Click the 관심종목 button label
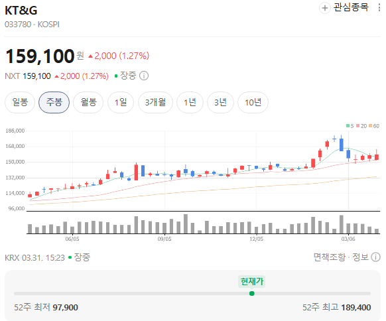The width and height of the screenshot is (386, 321). point(351,8)
